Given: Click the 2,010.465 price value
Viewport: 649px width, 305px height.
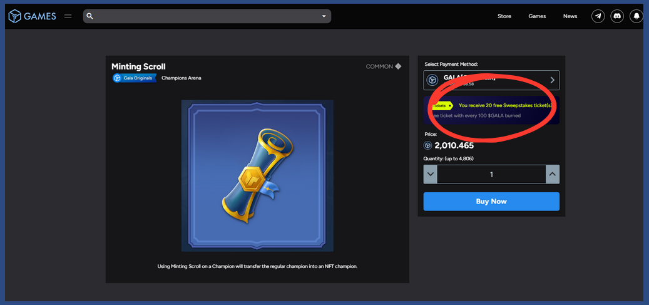Looking at the screenshot, I should (x=454, y=145).
